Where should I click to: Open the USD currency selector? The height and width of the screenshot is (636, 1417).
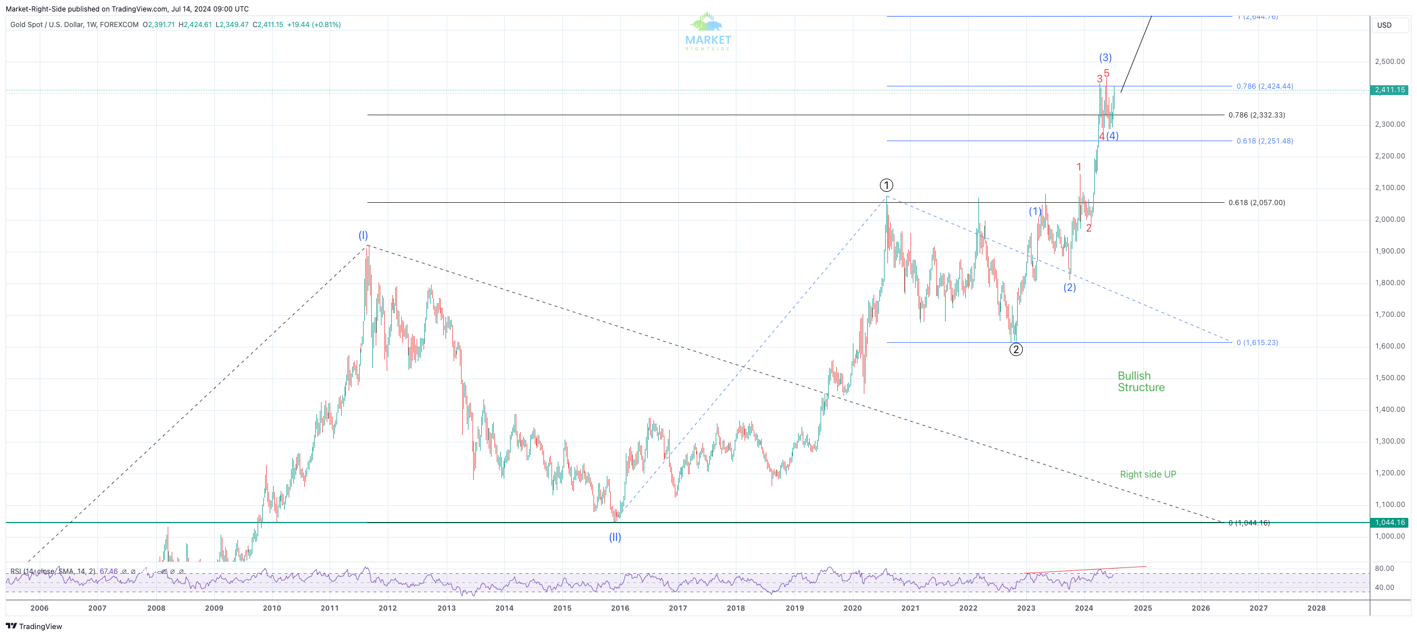point(1390,25)
